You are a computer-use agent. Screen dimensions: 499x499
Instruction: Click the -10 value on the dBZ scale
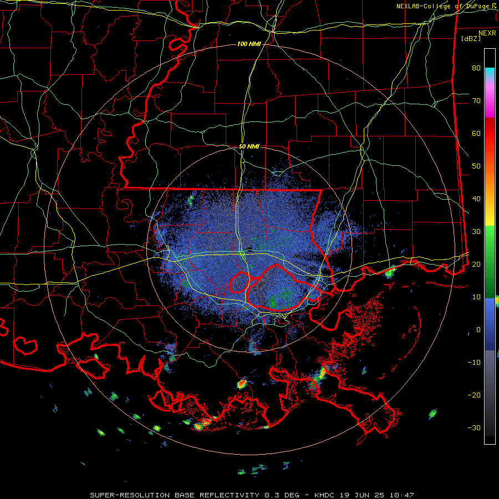tap(474, 362)
